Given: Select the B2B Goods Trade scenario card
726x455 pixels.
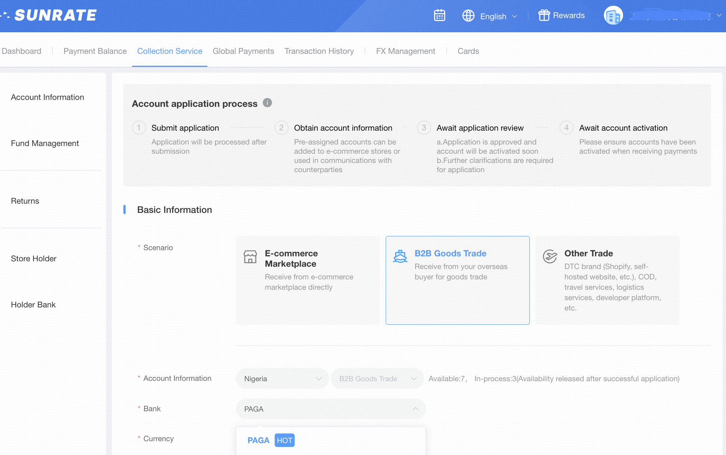Looking at the screenshot, I should 457,280.
